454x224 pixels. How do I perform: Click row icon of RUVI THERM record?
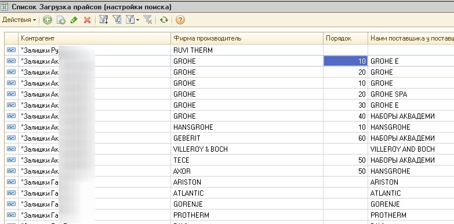point(11,50)
